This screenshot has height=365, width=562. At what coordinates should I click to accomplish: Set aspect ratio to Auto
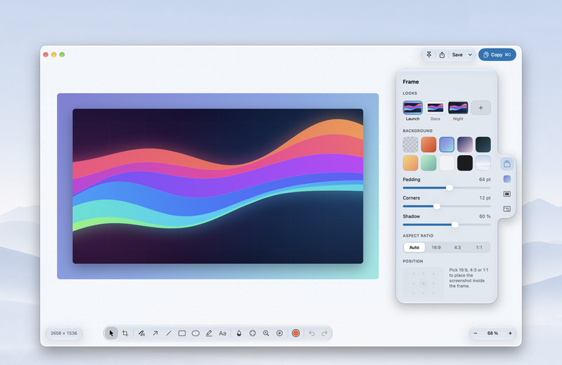coord(414,247)
